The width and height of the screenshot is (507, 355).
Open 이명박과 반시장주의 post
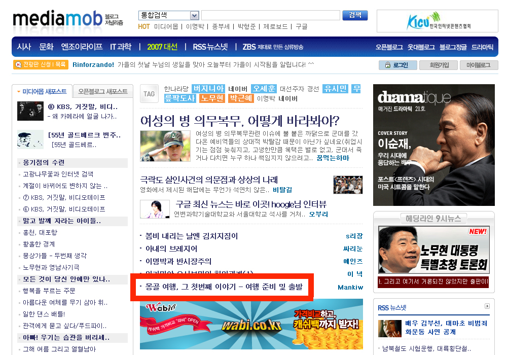[178, 261]
